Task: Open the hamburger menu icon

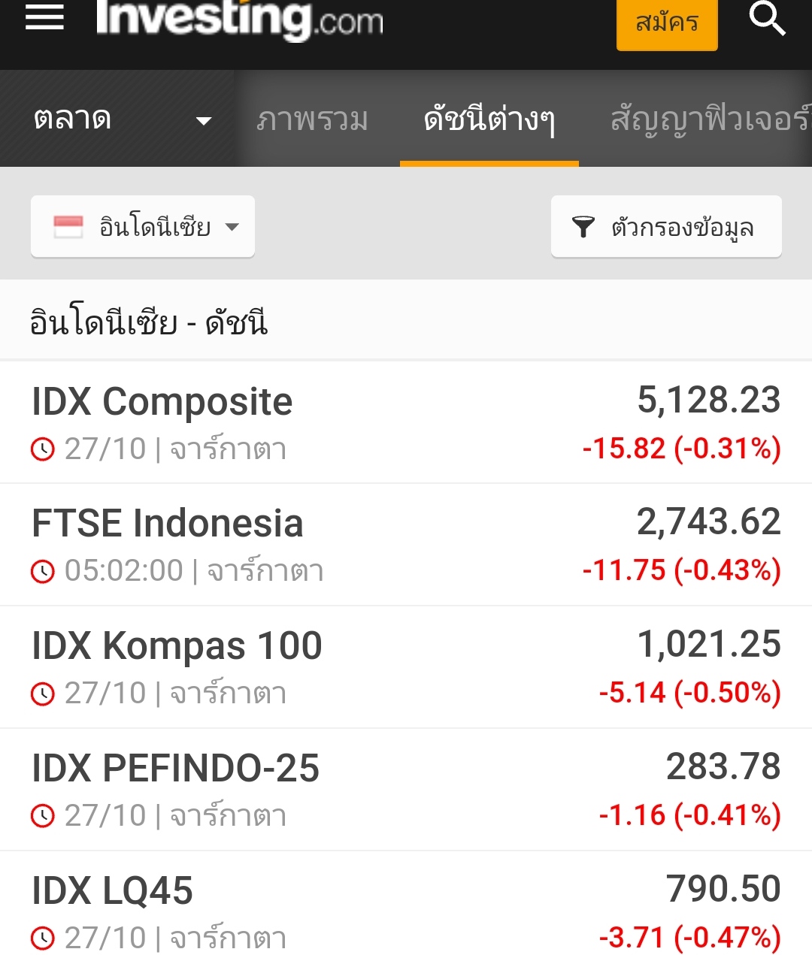Action: 44,17
